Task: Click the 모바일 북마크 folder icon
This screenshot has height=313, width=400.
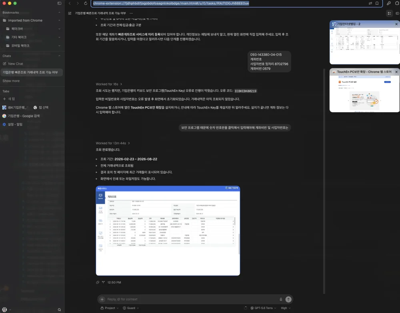Action: (8, 46)
